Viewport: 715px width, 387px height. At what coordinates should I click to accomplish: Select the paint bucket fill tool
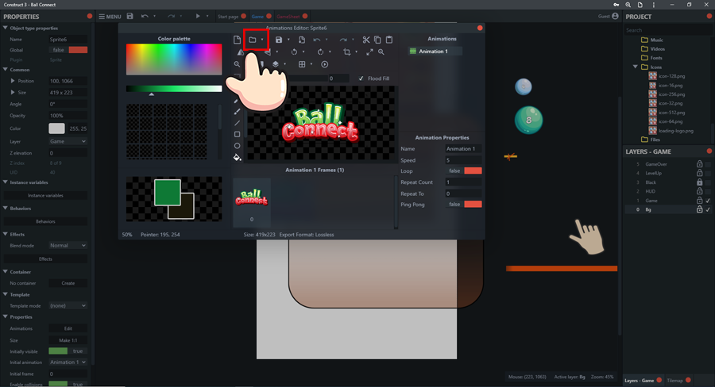[237, 157]
